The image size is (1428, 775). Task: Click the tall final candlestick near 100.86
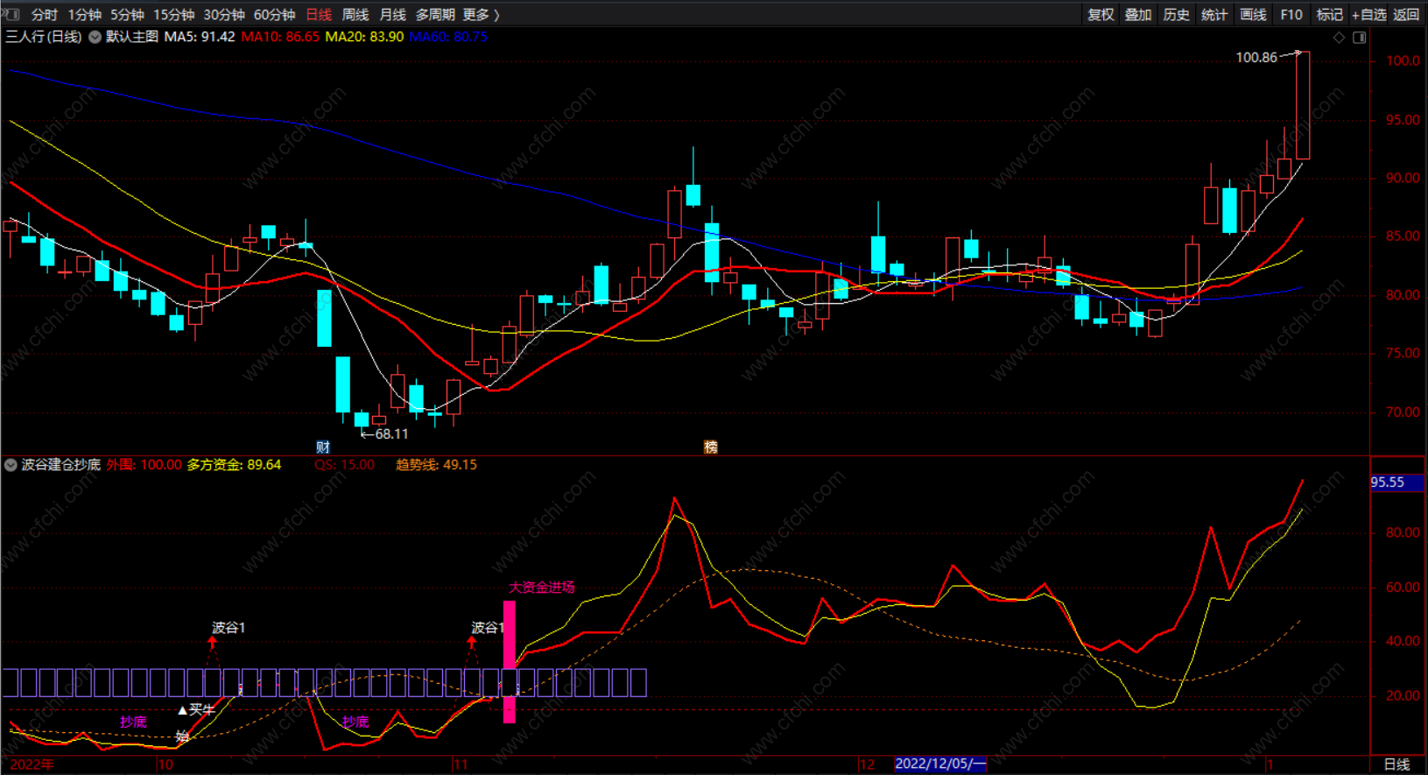coord(1303,105)
